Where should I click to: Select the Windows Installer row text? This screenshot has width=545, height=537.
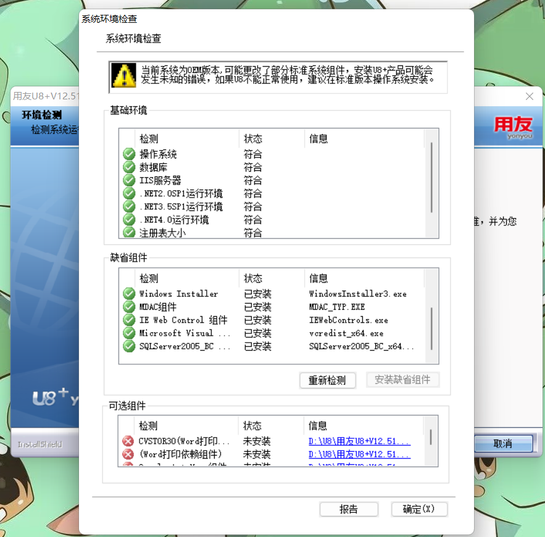point(178,294)
